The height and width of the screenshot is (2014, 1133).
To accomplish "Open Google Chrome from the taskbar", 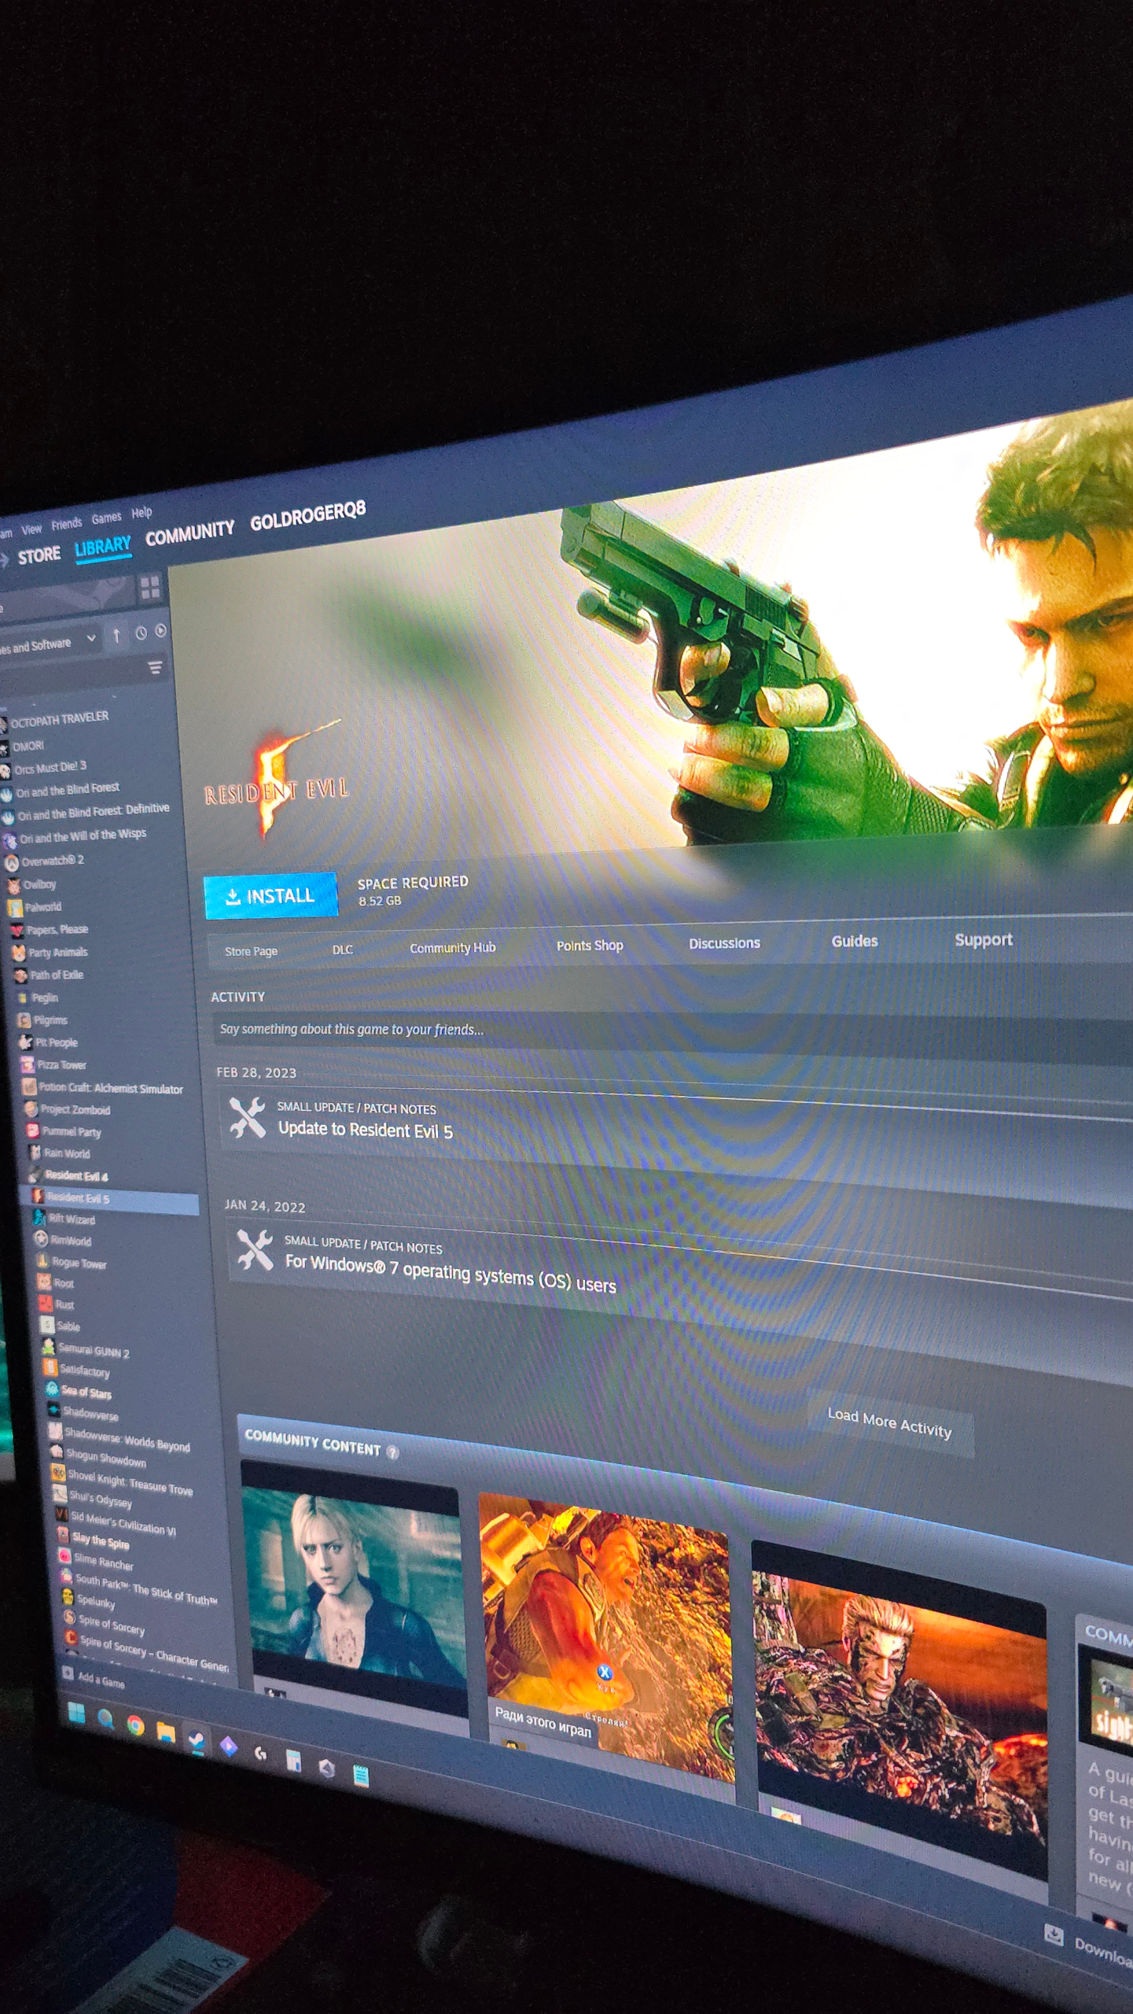I will pos(135,1725).
